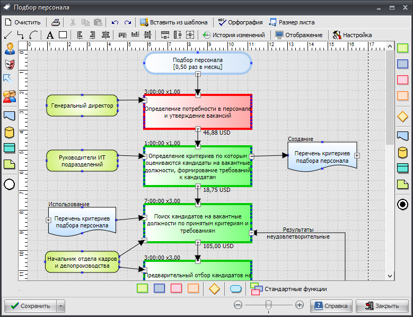Screen dimensions: 413x317
Task: Select the yellow note shape in right panel
Action: (x=402, y=184)
